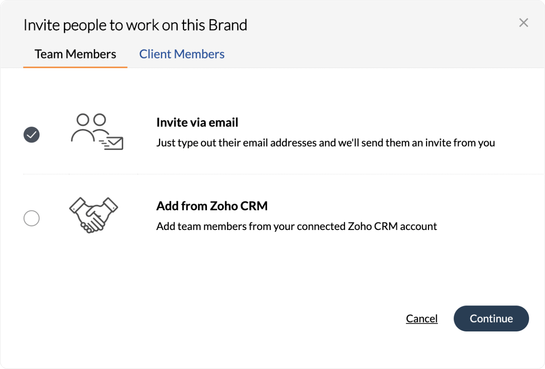Click the Cancel link
The height and width of the screenshot is (369, 545).
coord(422,318)
